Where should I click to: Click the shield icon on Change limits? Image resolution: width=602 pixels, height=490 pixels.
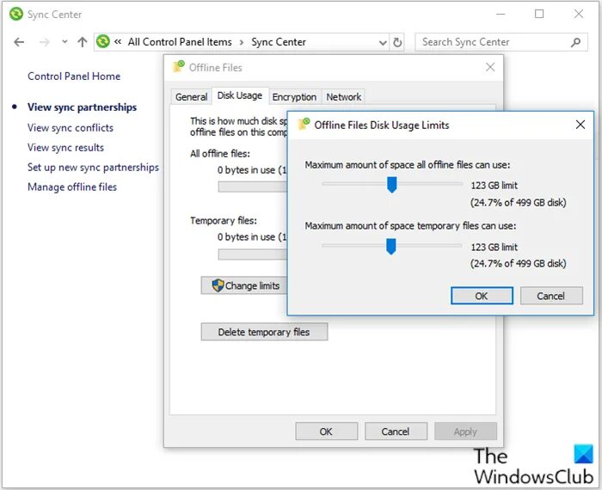pyautogui.click(x=218, y=285)
